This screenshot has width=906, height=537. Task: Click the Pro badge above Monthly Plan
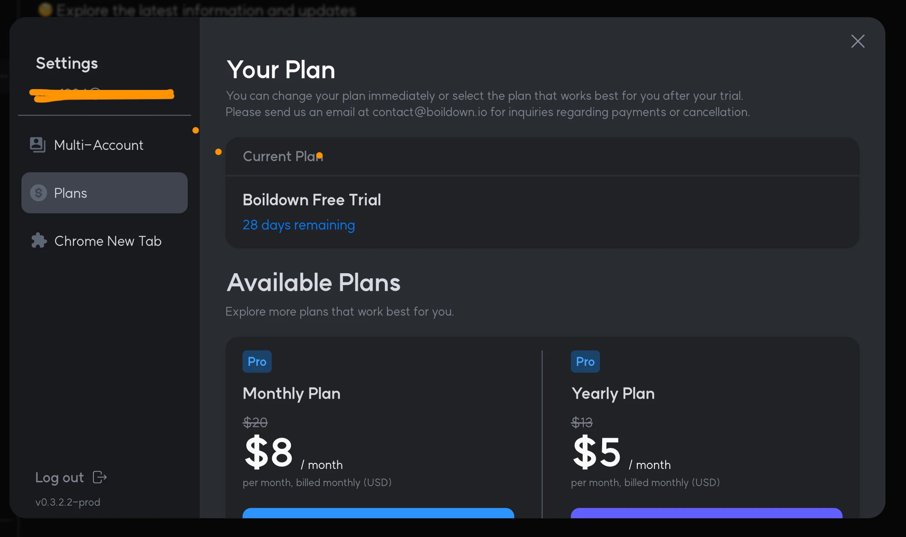[x=257, y=361]
